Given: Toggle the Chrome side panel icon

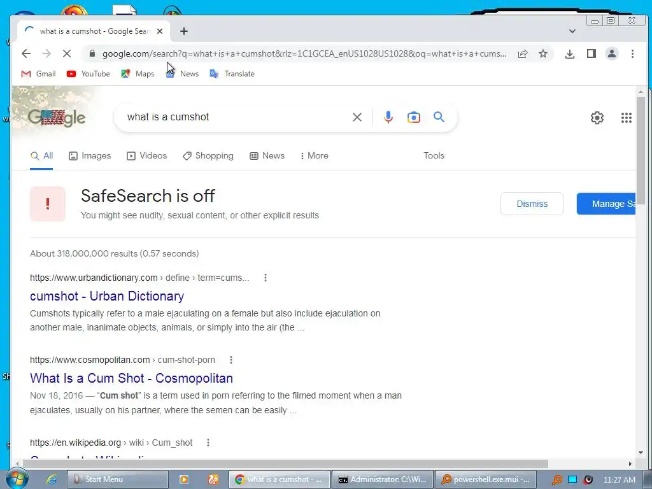Looking at the screenshot, I should [592, 53].
